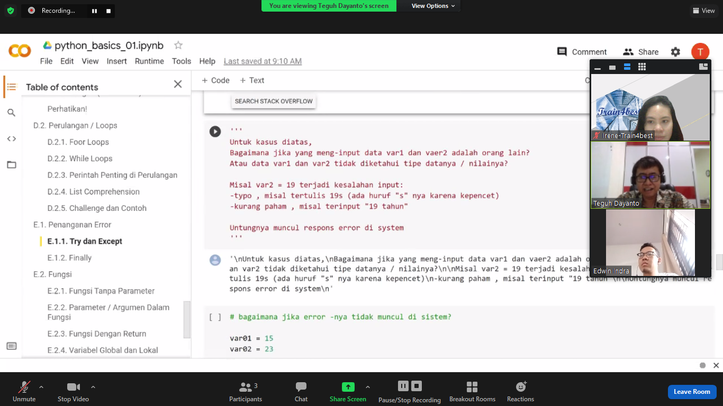Expand audio options arrow beside Unmute
The height and width of the screenshot is (406, 723).
coord(41,386)
